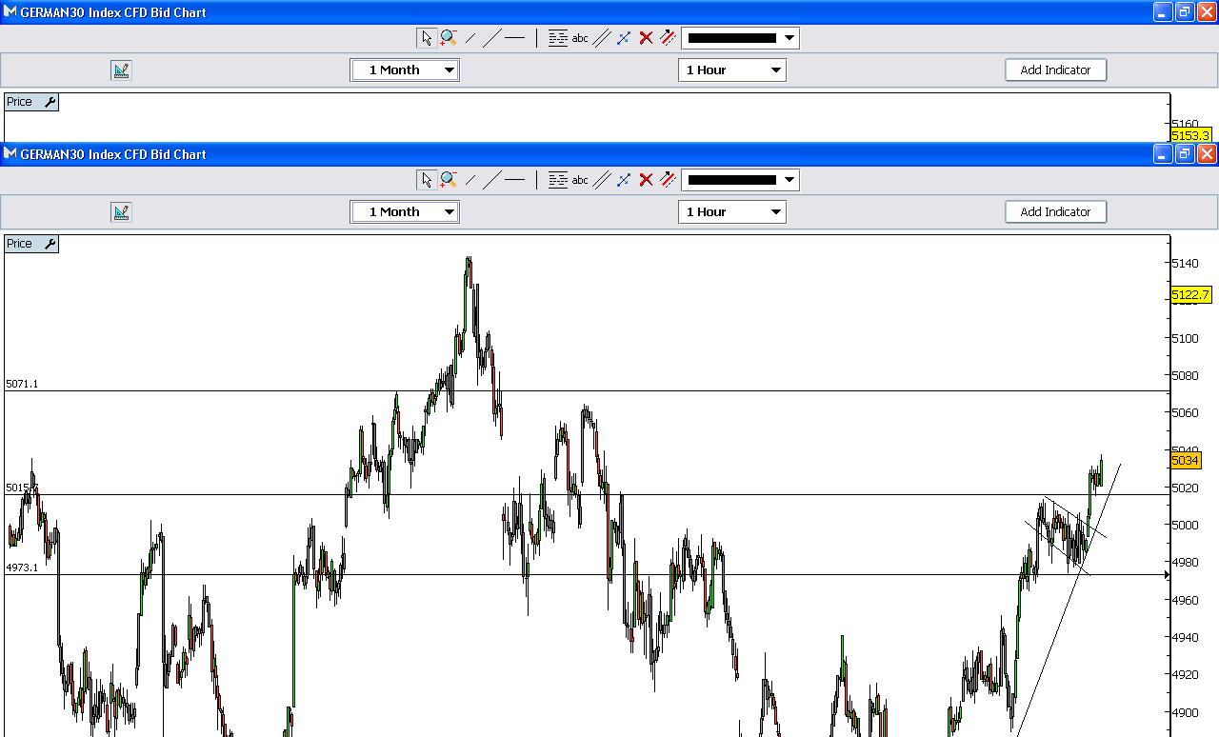This screenshot has height=737, width=1219.
Task: Choose the short line tool in the background chart window
Action: 470,38
